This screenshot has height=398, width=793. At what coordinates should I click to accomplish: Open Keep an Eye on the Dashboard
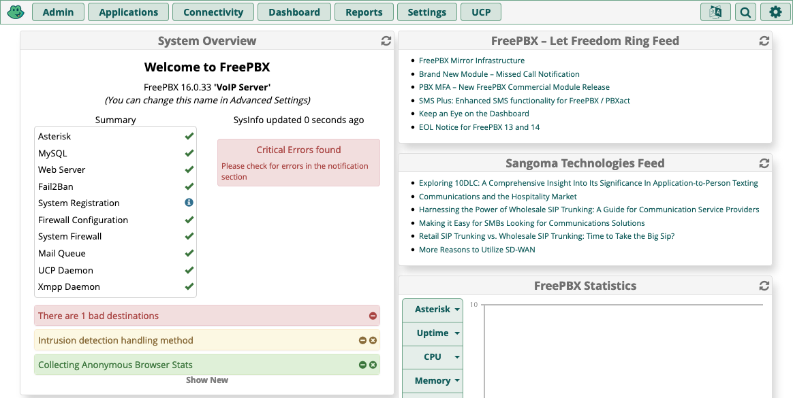474,114
